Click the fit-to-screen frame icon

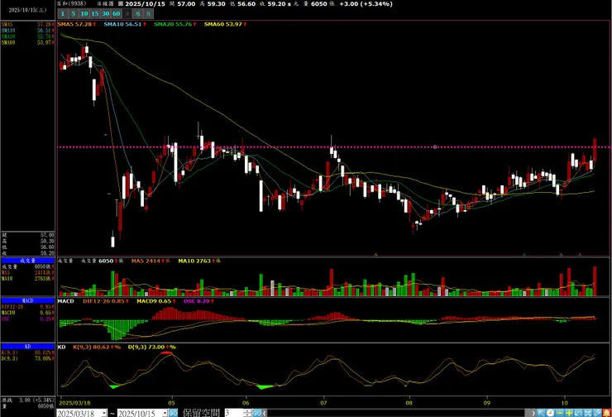click(x=588, y=413)
